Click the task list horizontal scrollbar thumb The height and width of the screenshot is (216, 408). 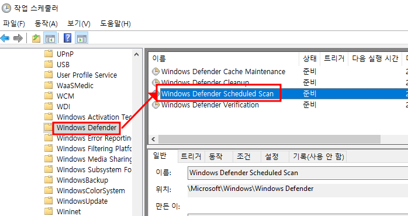pos(269,140)
